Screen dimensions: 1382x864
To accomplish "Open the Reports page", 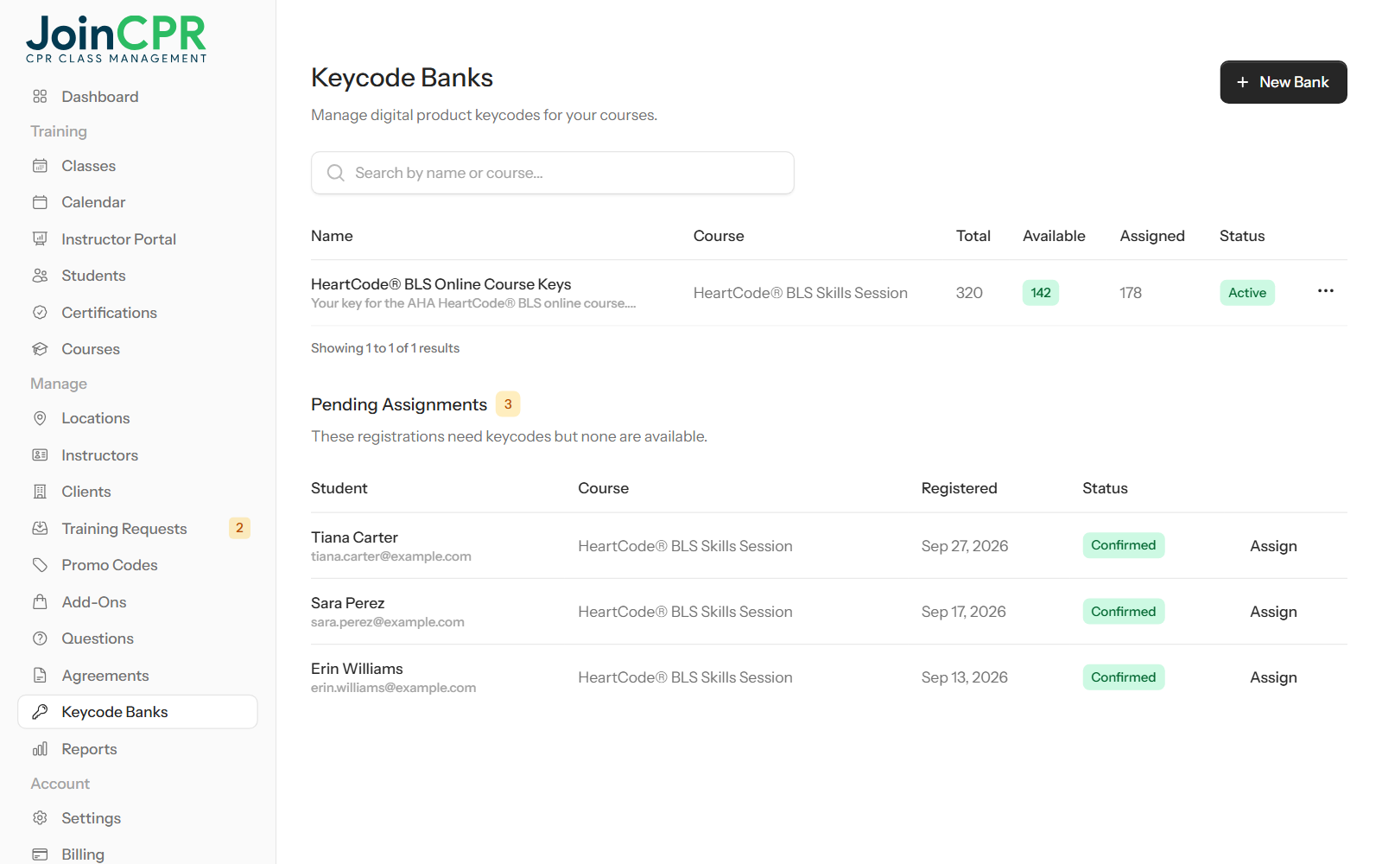I will point(138,749).
